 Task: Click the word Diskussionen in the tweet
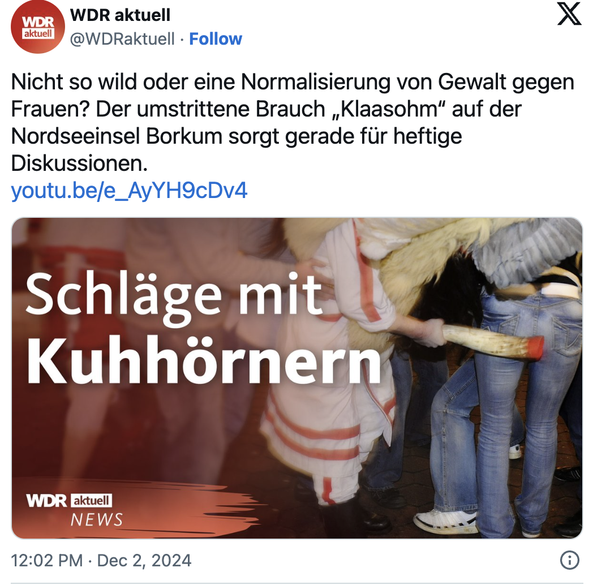(x=79, y=164)
